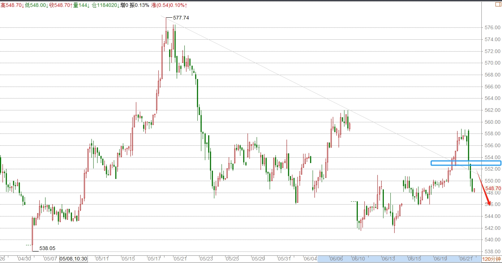Click the 540.00 price axis label
The height and width of the screenshot is (263, 502).
click(493, 240)
